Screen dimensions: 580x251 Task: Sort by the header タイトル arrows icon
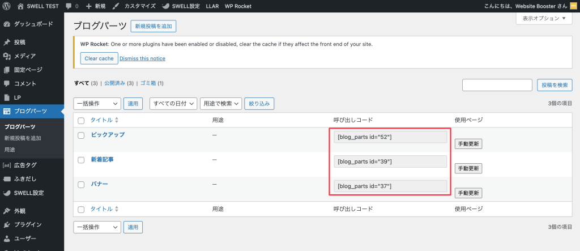[x=117, y=120]
